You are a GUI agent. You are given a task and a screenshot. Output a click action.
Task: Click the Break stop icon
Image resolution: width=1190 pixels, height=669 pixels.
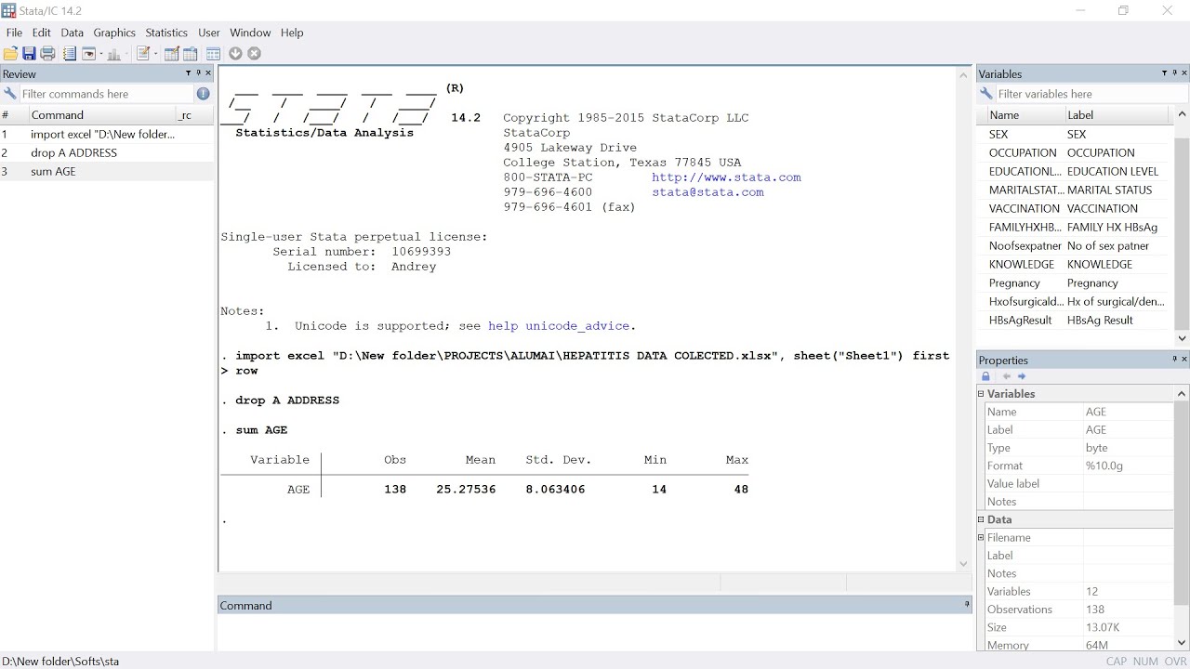click(254, 54)
